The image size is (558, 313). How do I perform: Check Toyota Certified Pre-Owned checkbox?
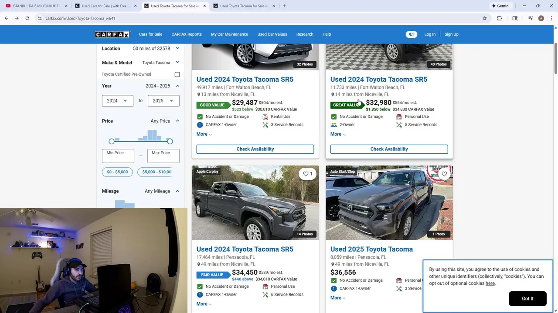[x=177, y=74]
